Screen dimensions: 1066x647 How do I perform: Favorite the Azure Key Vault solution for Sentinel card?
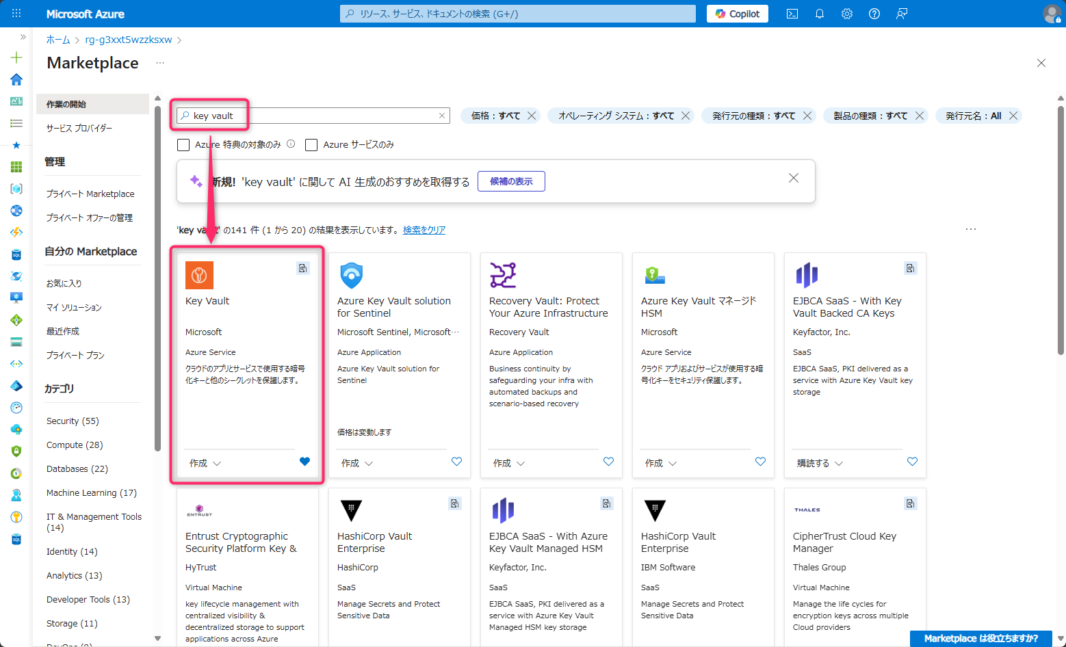coord(456,462)
